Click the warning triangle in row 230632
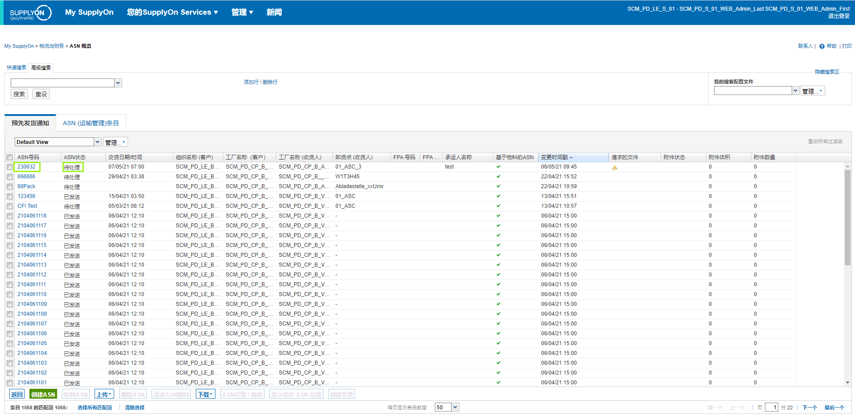This screenshot has height=416, width=855. click(615, 167)
